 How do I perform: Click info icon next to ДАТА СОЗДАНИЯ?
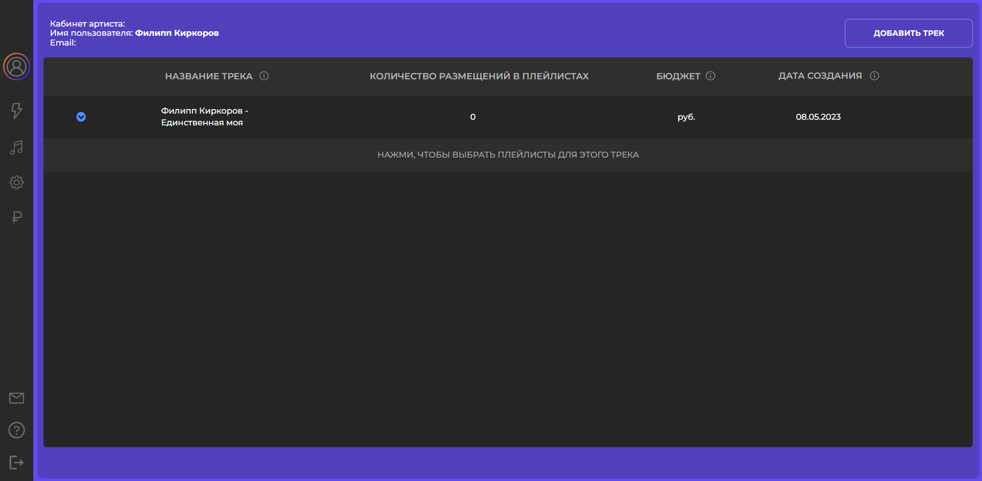pyautogui.click(x=875, y=76)
